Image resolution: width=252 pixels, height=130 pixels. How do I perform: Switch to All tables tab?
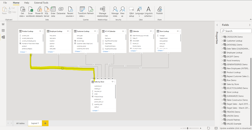(20, 123)
